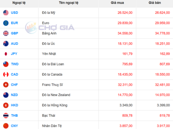Click the USA flag icon for USD
This screenshot has width=173, height=129.
(x=6, y=13)
